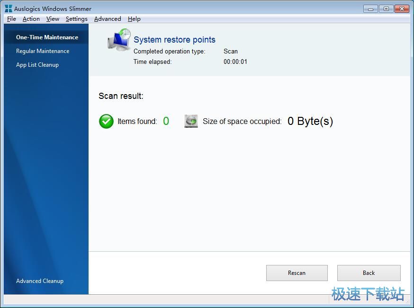Click the System restore points heading
This screenshot has height=308, width=414.
coord(174,40)
